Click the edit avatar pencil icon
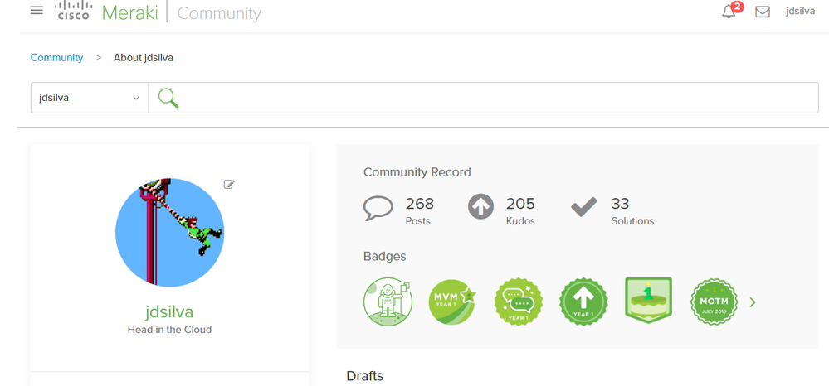This screenshot has height=386, width=829. point(229,185)
